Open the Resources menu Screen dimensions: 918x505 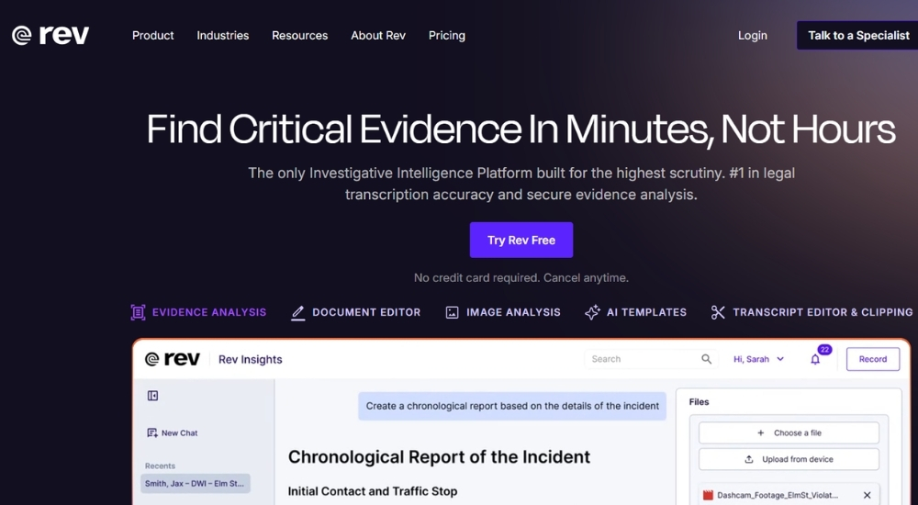click(300, 35)
